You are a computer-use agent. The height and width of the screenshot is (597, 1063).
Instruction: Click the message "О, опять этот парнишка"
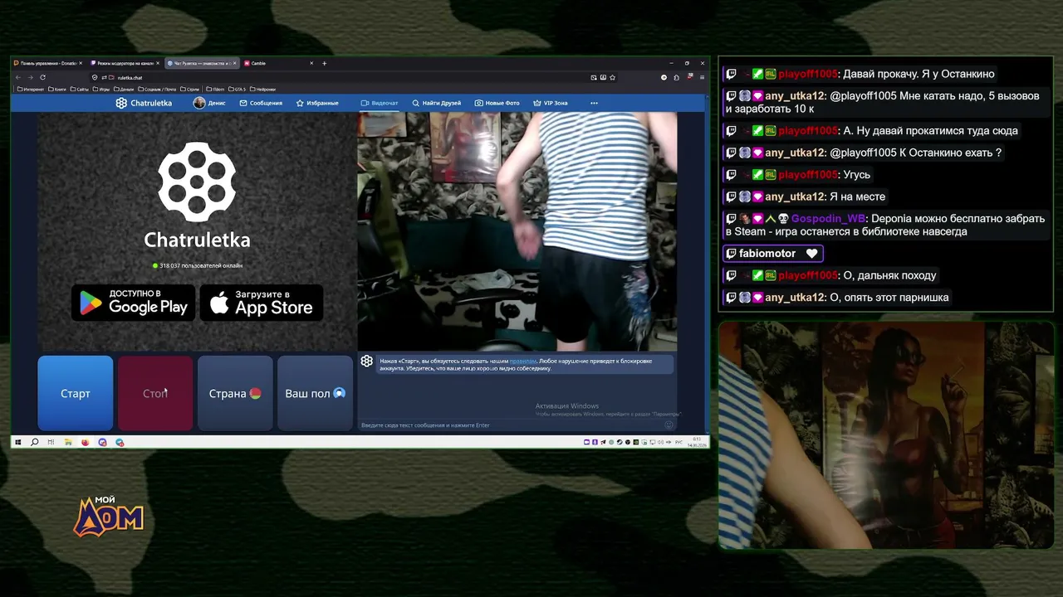pyautogui.click(x=889, y=298)
